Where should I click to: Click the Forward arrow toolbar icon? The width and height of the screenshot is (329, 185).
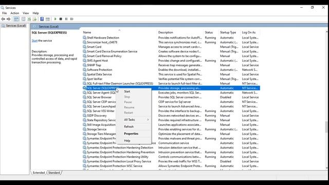point(8,19)
